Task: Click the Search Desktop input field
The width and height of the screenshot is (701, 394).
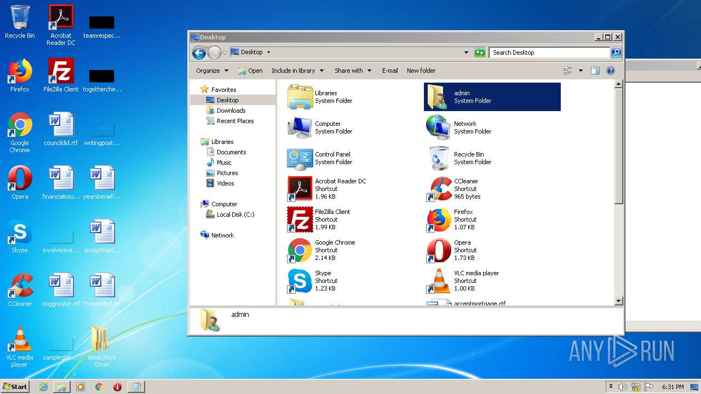Action: pos(549,53)
